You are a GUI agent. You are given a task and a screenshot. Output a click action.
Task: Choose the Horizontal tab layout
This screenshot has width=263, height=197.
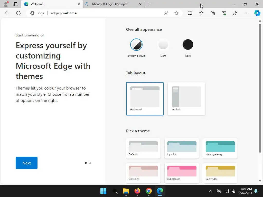(x=145, y=99)
